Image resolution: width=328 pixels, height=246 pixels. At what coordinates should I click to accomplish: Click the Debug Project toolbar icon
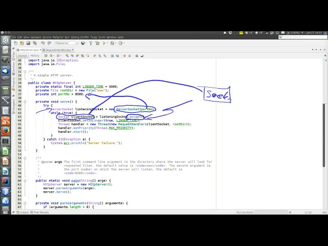tap(112, 43)
